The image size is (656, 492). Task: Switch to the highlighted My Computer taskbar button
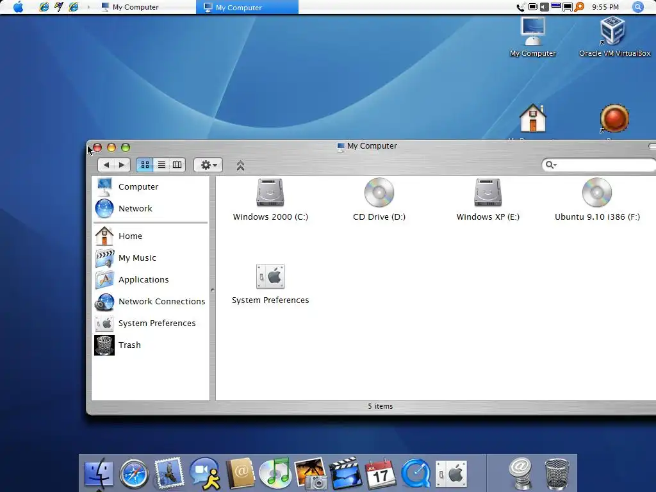(247, 7)
